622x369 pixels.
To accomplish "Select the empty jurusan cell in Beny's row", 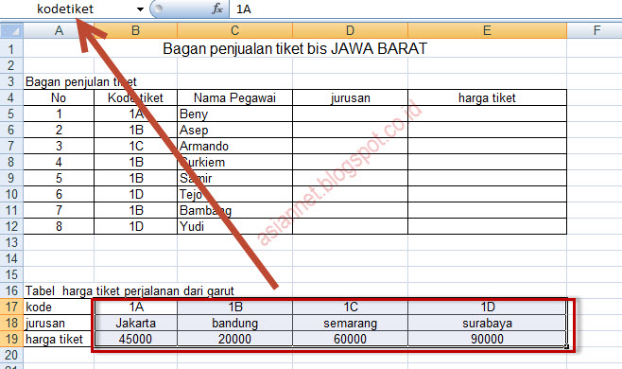I will [x=351, y=114].
